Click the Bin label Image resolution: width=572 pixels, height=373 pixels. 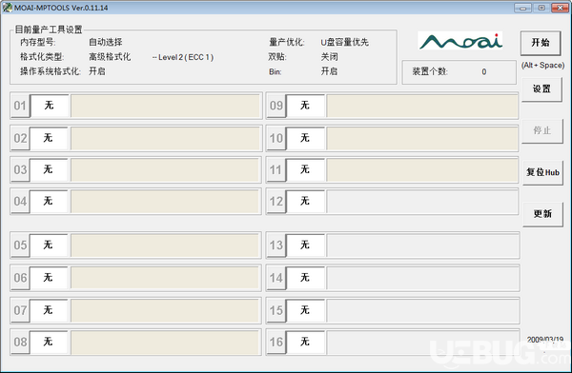tap(276, 71)
